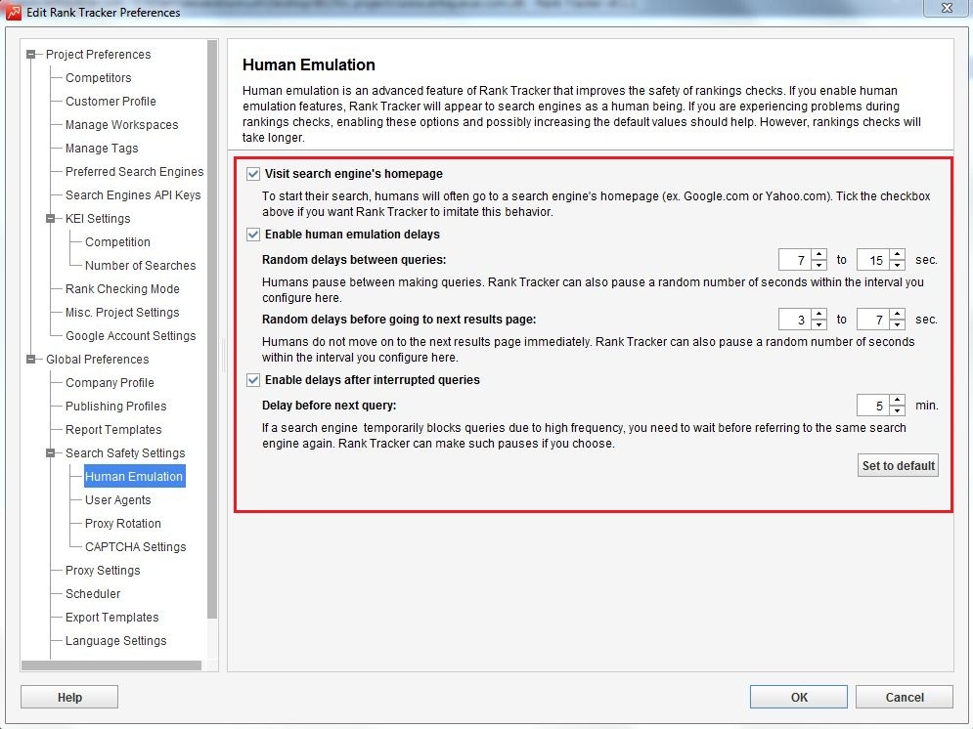Confirm preferences with the OK button
This screenshot has height=729, width=973.
click(799, 697)
